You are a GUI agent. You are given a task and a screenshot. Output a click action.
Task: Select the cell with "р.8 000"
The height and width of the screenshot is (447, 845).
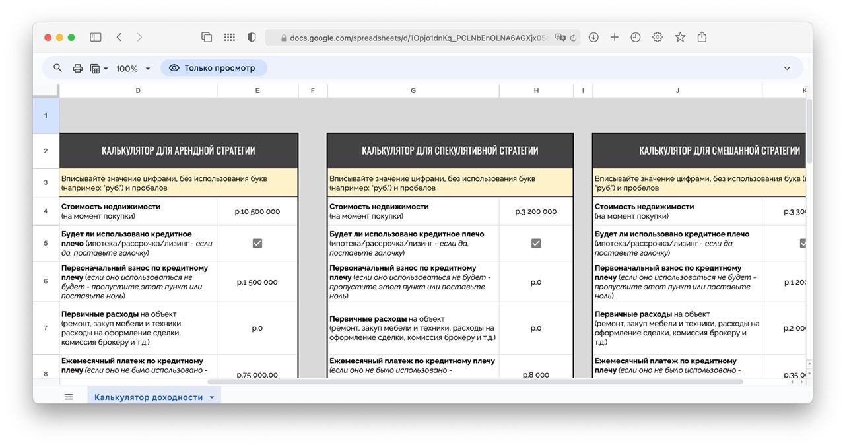pyautogui.click(x=536, y=366)
